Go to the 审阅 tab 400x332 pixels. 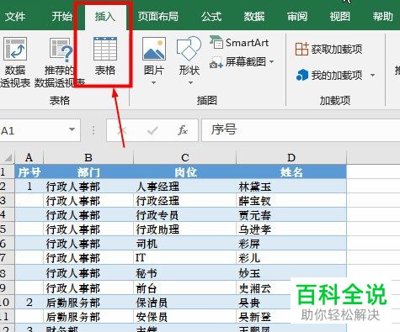point(297,17)
